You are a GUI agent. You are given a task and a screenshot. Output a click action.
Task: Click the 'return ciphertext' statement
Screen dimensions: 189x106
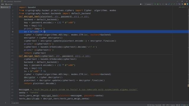35,53
